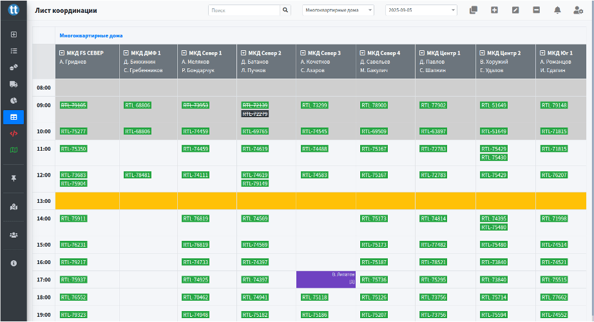Open the red code icon in sidebar
This screenshot has height=322, width=594.
(x=14, y=133)
